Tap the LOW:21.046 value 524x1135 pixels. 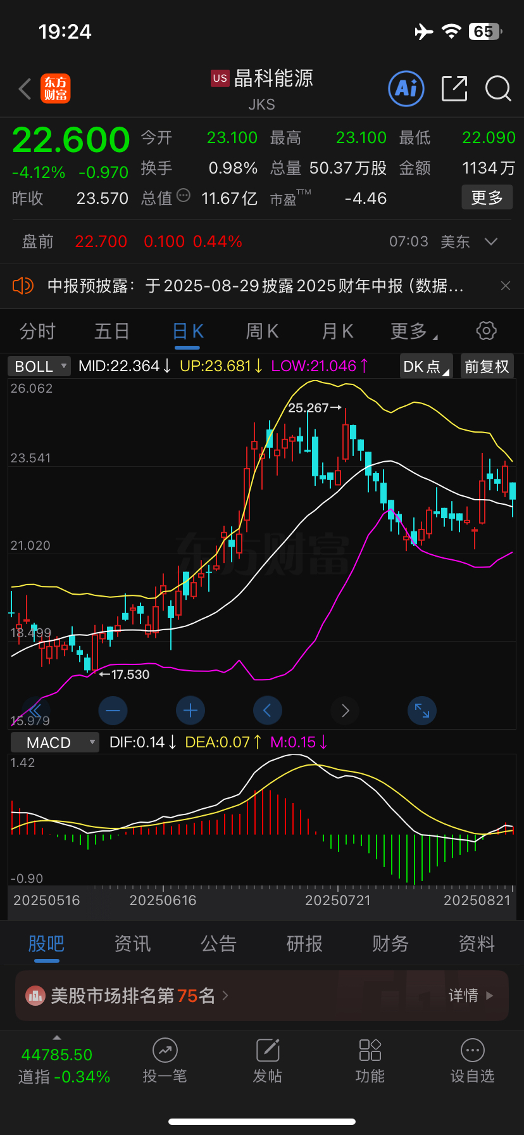tap(320, 366)
